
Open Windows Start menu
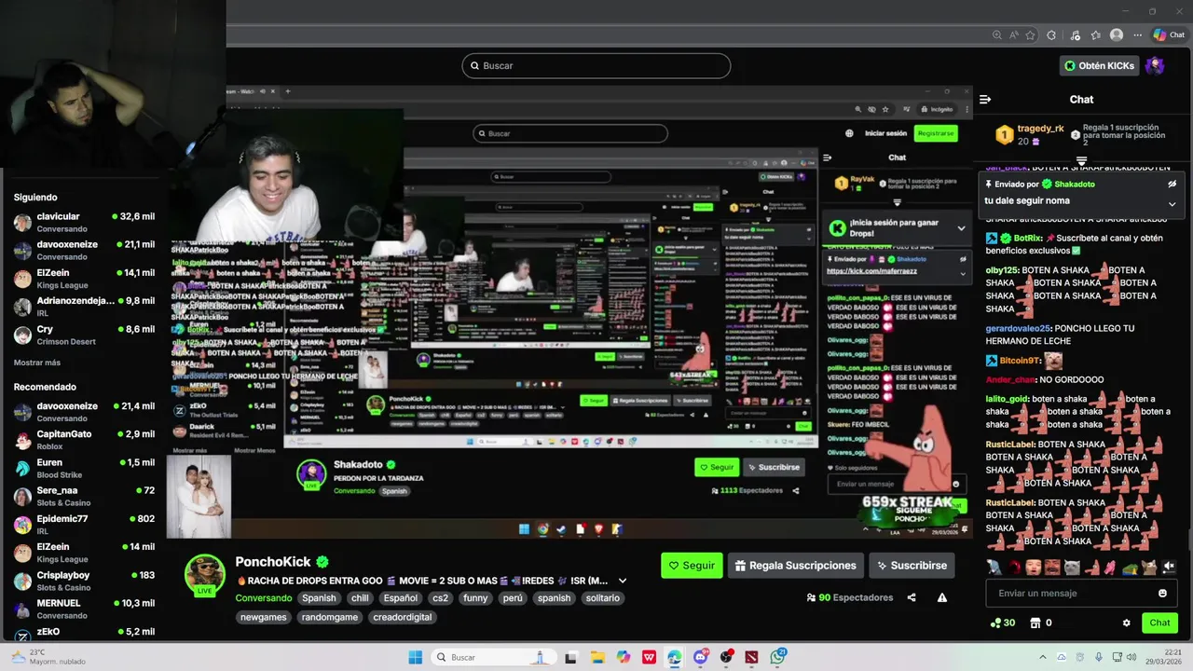click(415, 657)
